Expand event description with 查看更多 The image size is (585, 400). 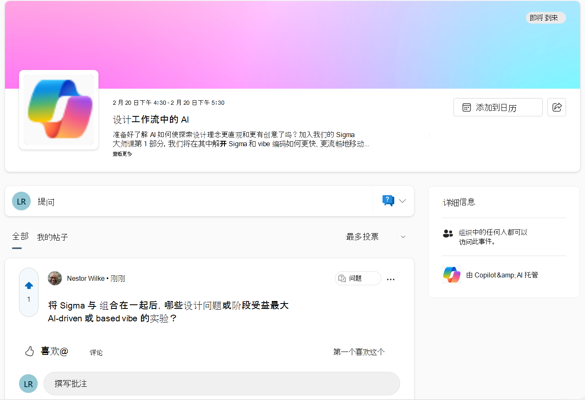pyautogui.click(x=122, y=154)
